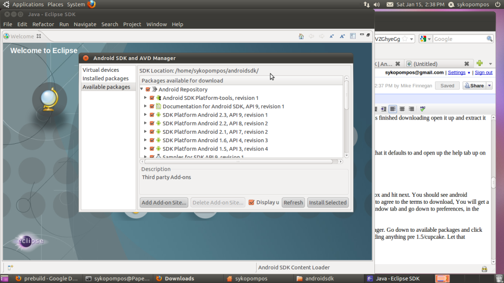Screen dimensions: 504x283
Task: Open the Trash icon in the bottom panel
Action: tap(499, 279)
